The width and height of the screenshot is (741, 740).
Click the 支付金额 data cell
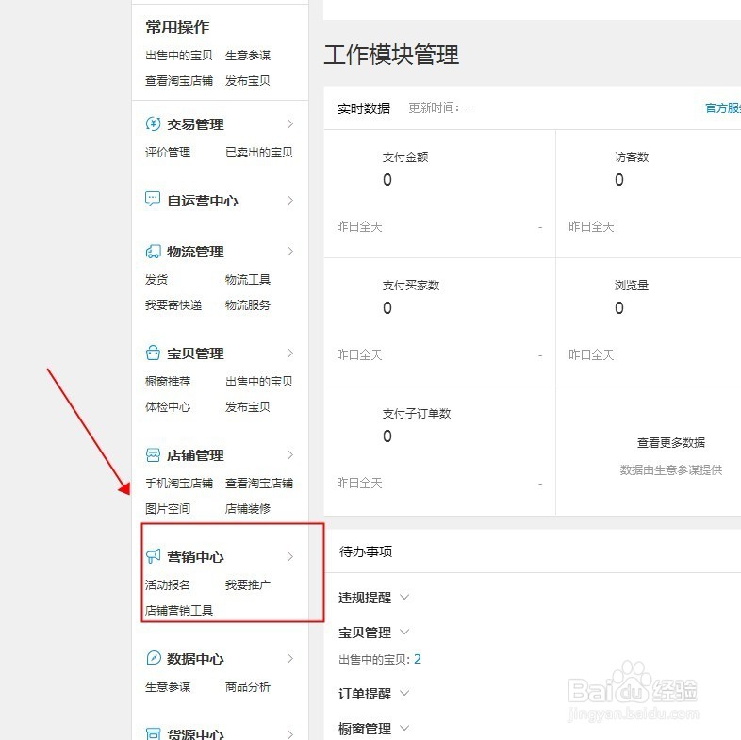click(x=439, y=194)
